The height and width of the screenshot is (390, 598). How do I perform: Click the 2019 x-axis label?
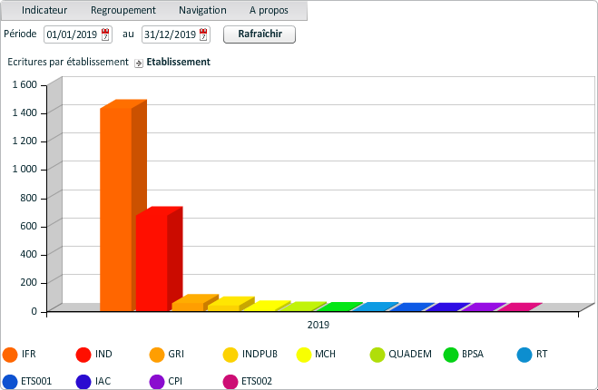tap(319, 325)
